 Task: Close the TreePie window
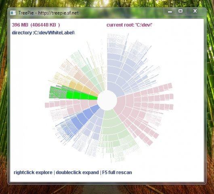(x=195, y=11)
